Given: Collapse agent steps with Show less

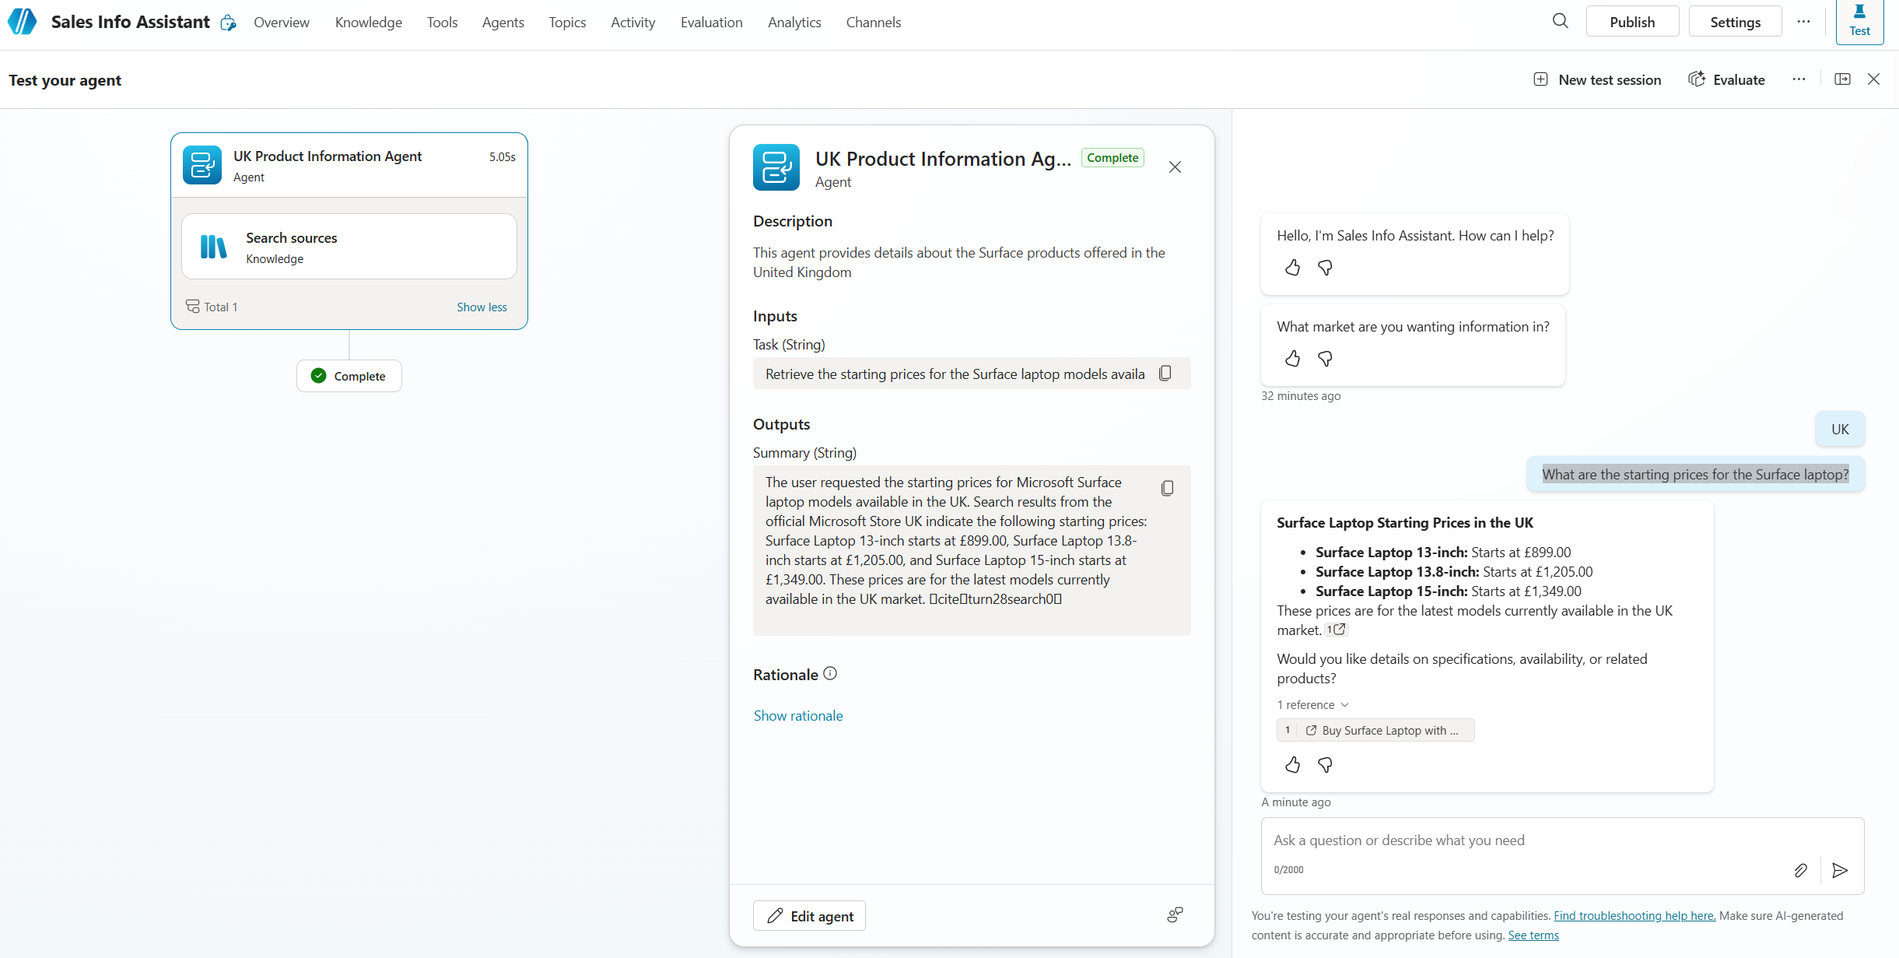Looking at the screenshot, I should 482,307.
